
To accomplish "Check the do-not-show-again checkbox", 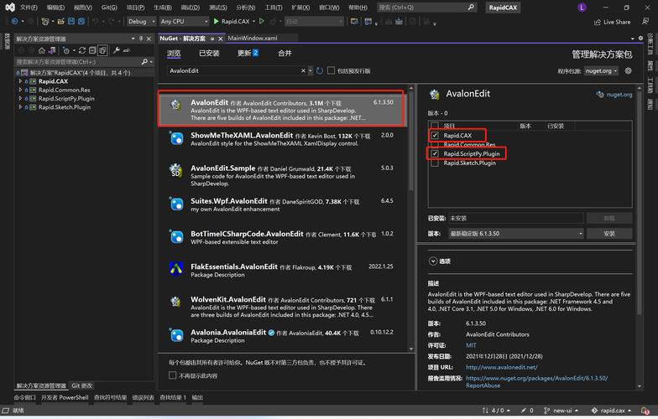I will click(x=173, y=375).
